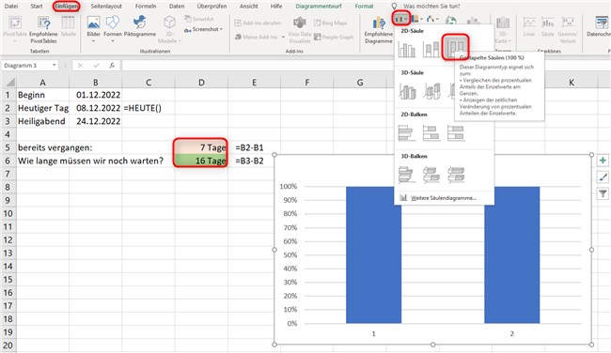Open the hierarchy chart dropdown
The width and height of the screenshot is (611, 353).
pyautogui.click(x=417, y=18)
